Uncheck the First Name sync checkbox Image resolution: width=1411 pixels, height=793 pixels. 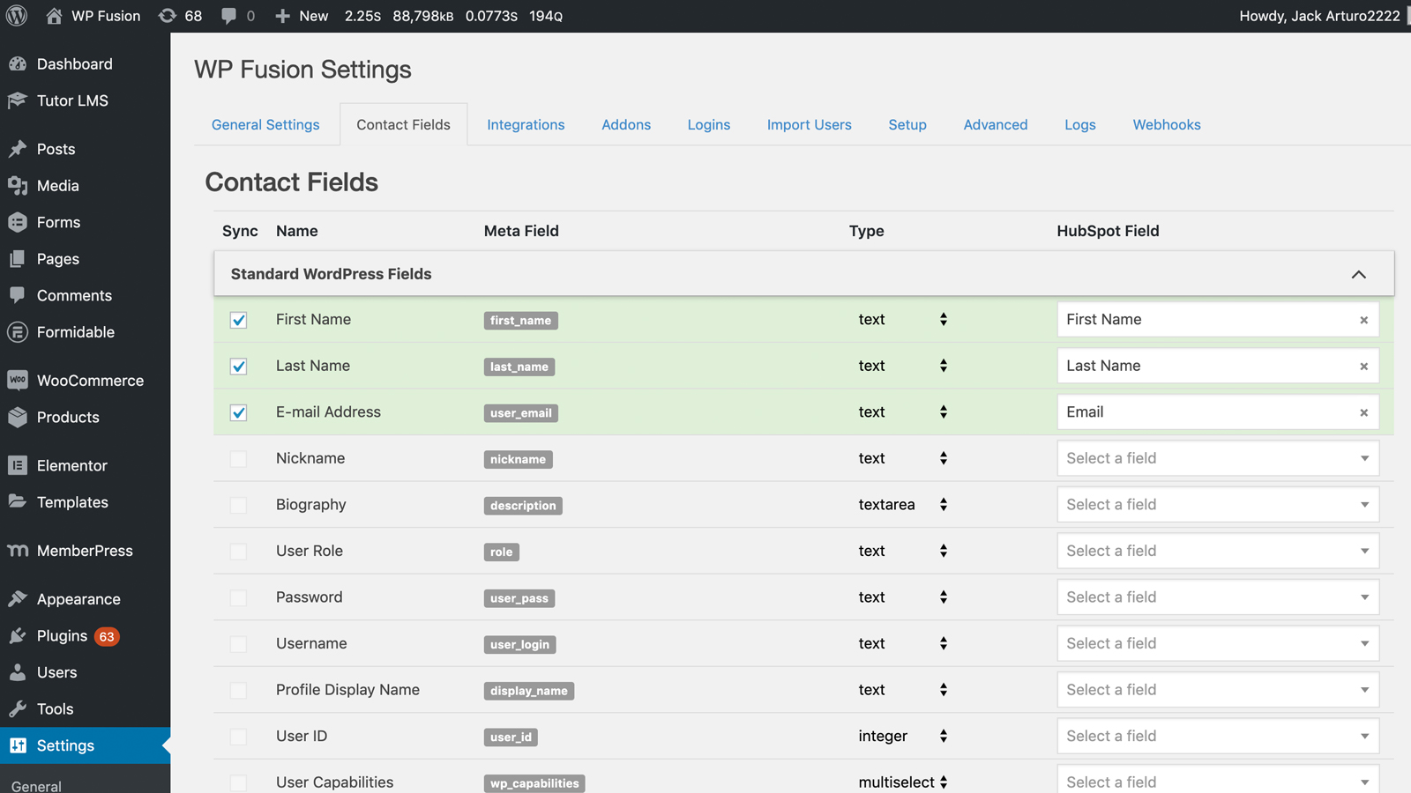(238, 320)
